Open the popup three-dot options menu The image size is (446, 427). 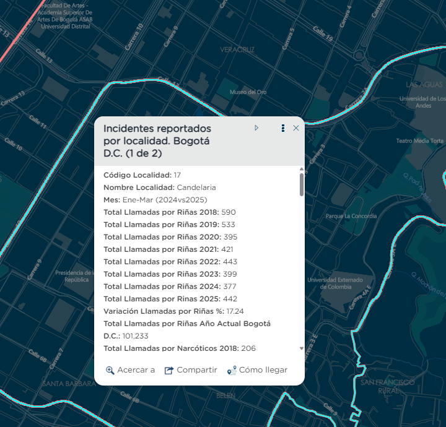[283, 128]
